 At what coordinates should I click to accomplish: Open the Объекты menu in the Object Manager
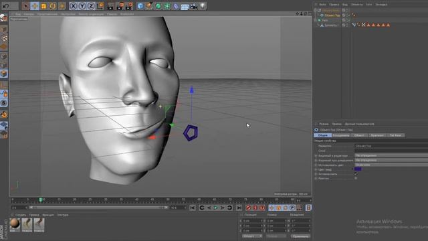pyautogui.click(x=356, y=5)
